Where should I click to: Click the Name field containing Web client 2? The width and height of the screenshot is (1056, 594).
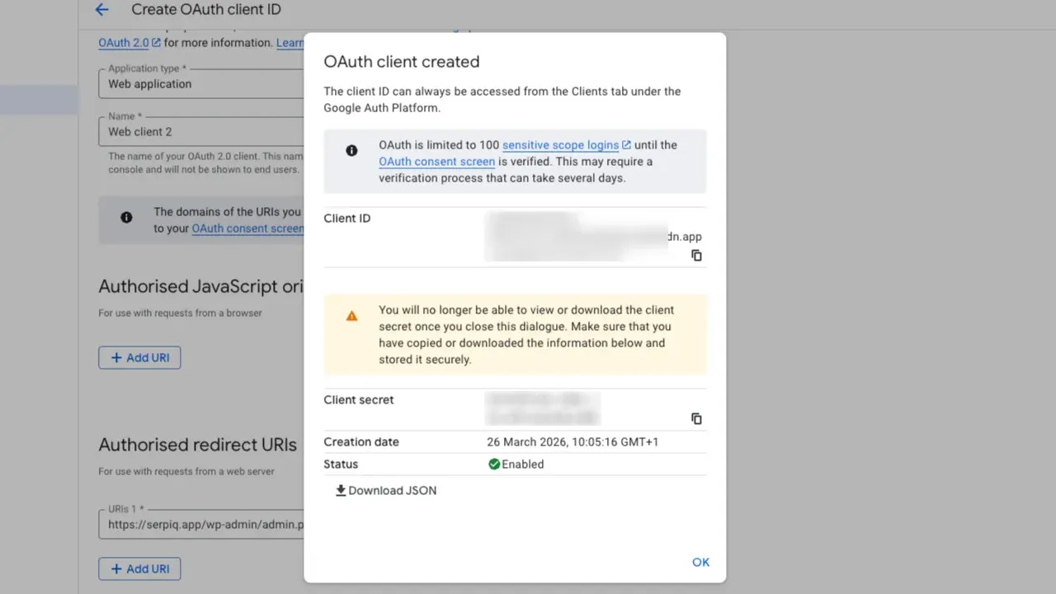[202, 132]
